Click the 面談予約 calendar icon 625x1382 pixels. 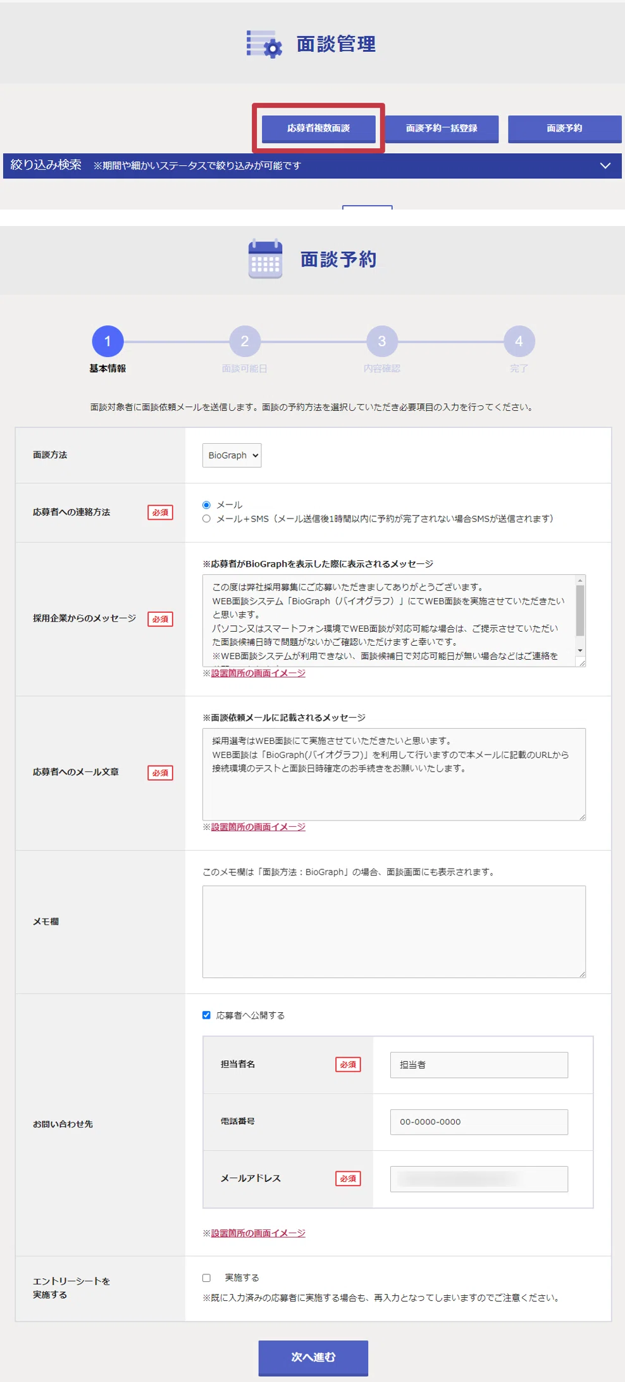click(265, 259)
